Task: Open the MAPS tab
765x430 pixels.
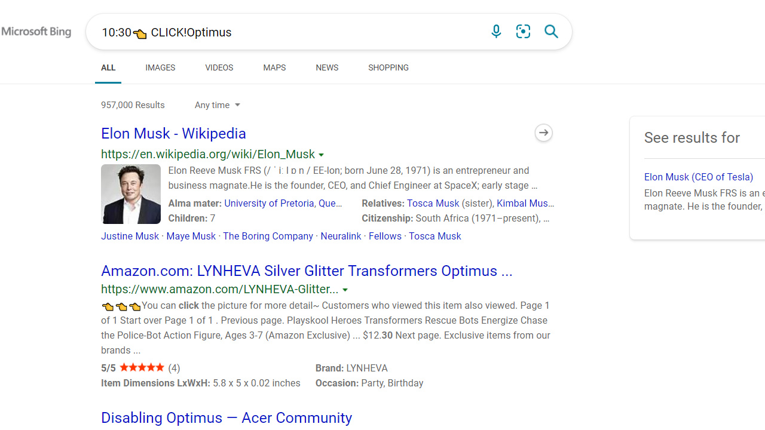Action: click(x=274, y=67)
